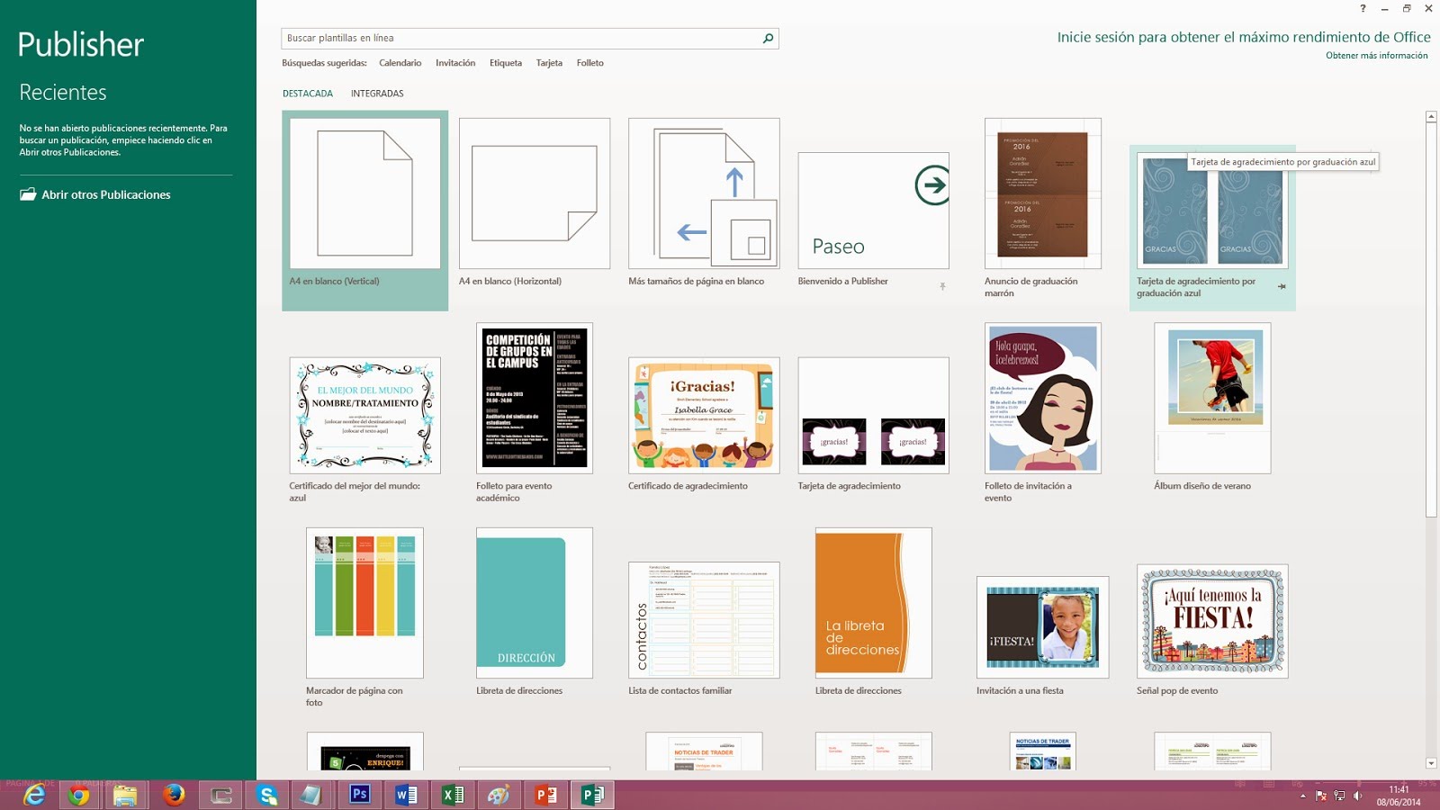Launch Photoshop from the taskbar
The height and width of the screenshot is (810, 1440).
point(358,794)
